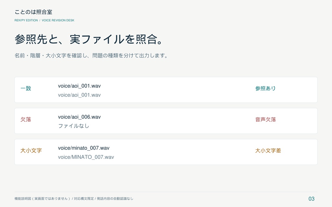Select the REN'PY EDITION breadcrumb
The width and height of the screenshot is (332, 207).
[x=26, y=20]
